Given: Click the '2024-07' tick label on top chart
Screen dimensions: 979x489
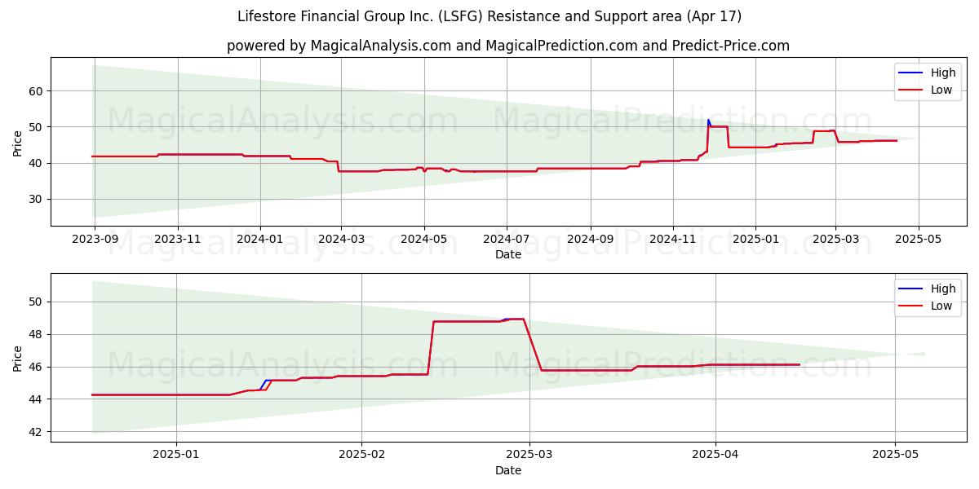Looking at the screenshot, I should point(507,240).
